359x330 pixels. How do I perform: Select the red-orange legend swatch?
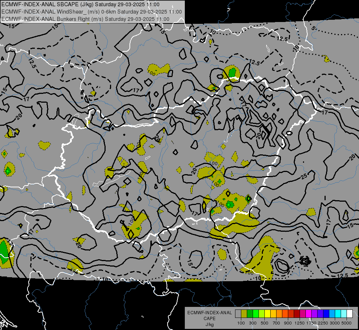point(285,314)
